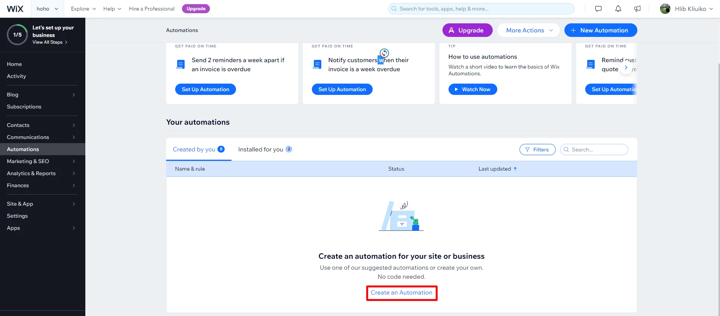Set up the week overdue notification automation
Viewport: 720px width, 316px height.
click(342, 89)
